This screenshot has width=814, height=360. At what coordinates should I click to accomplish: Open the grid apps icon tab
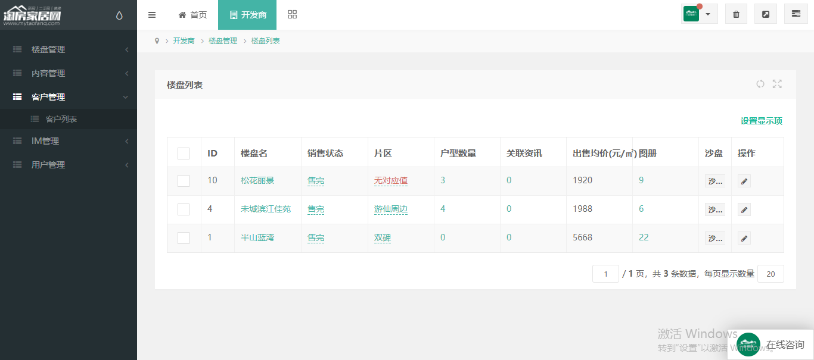pos(292,15)
